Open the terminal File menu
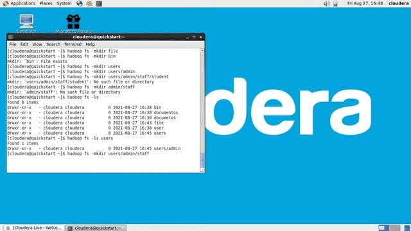Screen dimensions: 411x231 [x=13, y=44]
